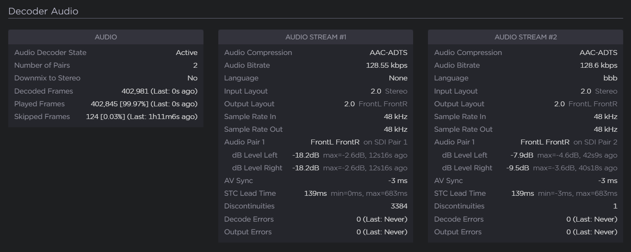The image size is (631, 252).
Task: Click the AUDIO panel header
Action: [106, 37]
